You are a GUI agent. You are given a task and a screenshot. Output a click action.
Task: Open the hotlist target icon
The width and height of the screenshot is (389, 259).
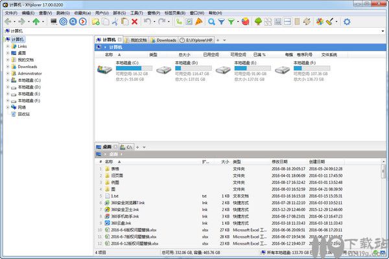tap(64, 22)
